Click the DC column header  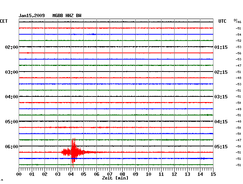pyautogui.click(x=236, y=20)
